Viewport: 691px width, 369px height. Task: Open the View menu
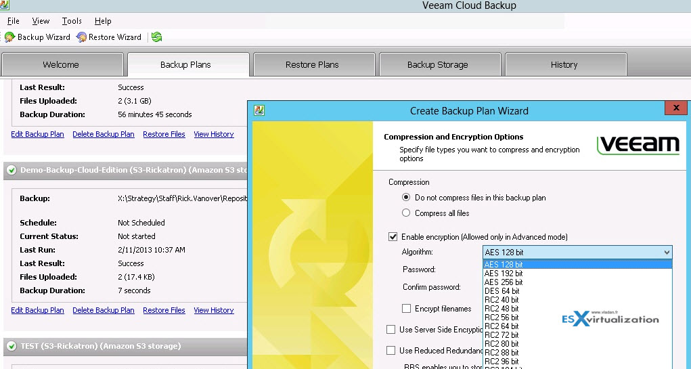[x=41, y=21]
